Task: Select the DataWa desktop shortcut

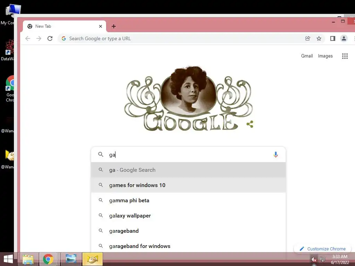Action: 8,50
